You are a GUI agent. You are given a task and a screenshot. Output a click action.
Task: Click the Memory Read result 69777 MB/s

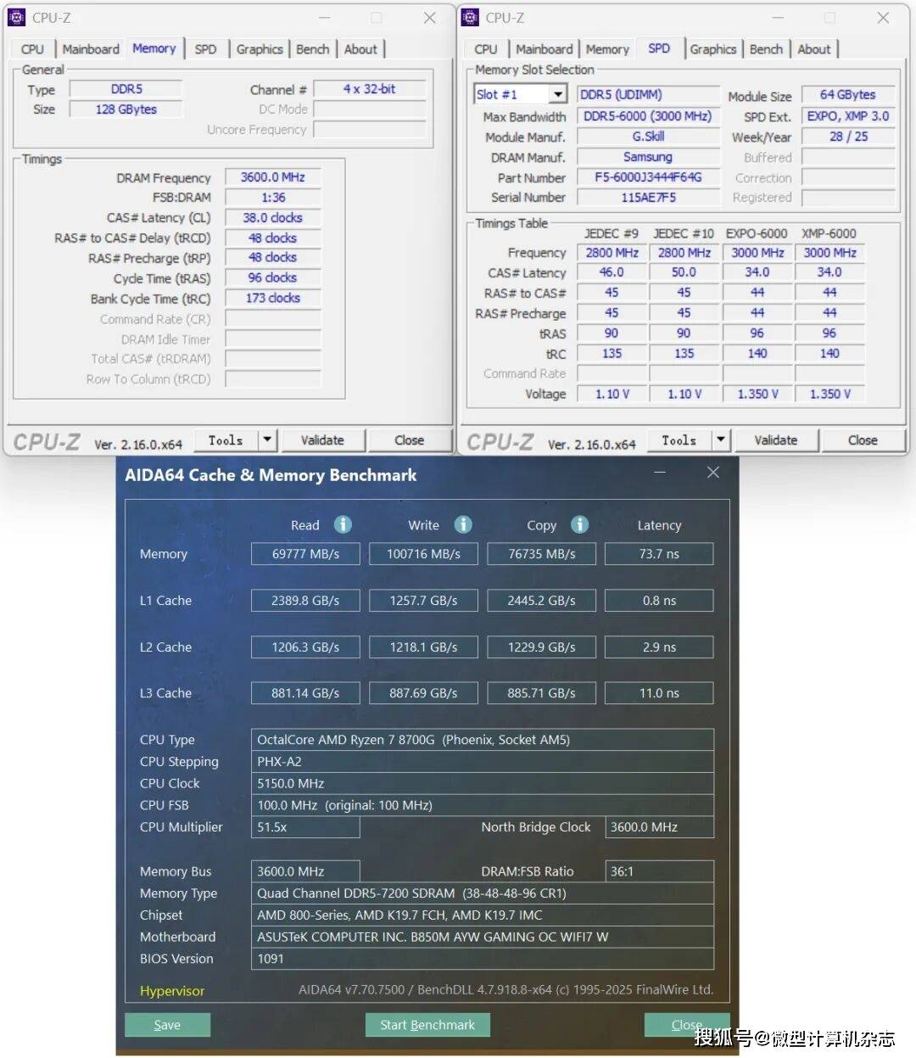305,554
